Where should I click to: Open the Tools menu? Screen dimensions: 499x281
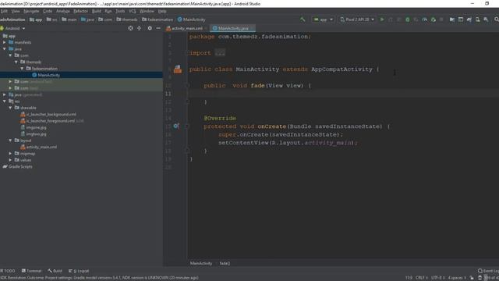(x=120, y=11)
